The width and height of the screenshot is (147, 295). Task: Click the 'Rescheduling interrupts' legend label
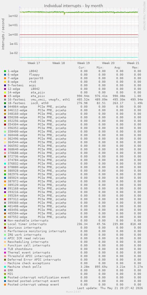(28, 242)
